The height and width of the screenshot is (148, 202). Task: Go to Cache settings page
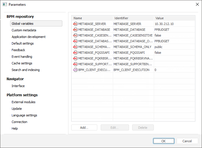coord(22,63)
